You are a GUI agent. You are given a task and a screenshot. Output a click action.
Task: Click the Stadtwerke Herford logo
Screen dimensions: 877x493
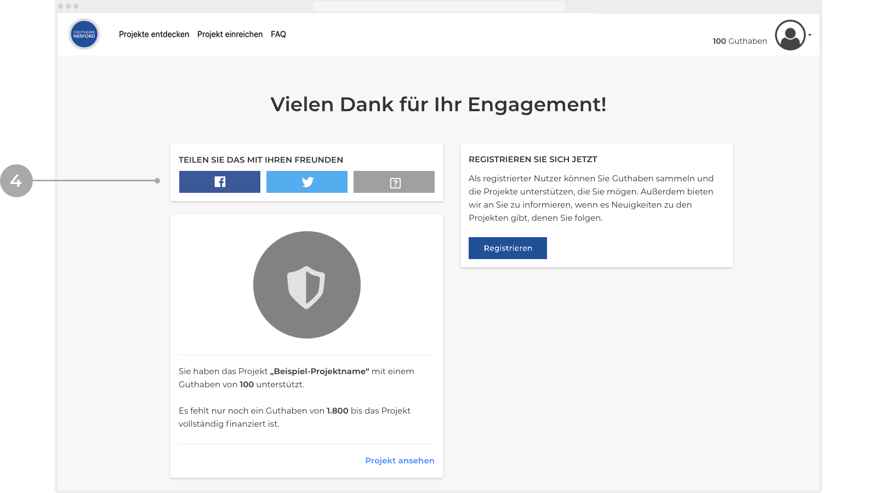(x=84, y=34)
